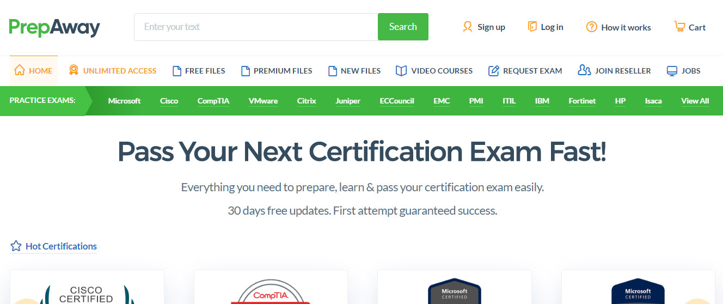The height and width of the screenshot is (304, 723).
Task: Open the JOIN RESELLER menu item
Action: 615,70
